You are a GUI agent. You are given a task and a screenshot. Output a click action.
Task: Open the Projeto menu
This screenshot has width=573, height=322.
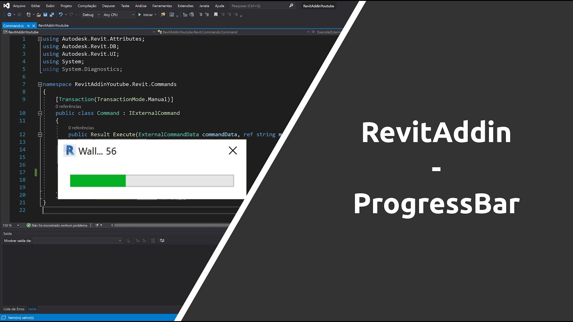click(66, 6)
